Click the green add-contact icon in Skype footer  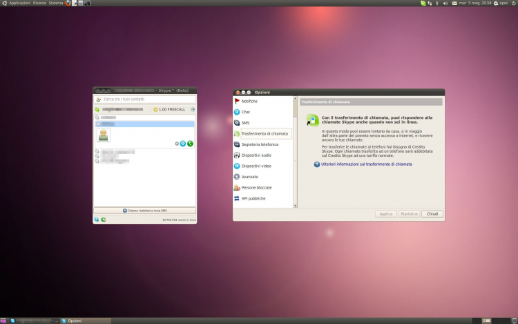tap(104, 220)
